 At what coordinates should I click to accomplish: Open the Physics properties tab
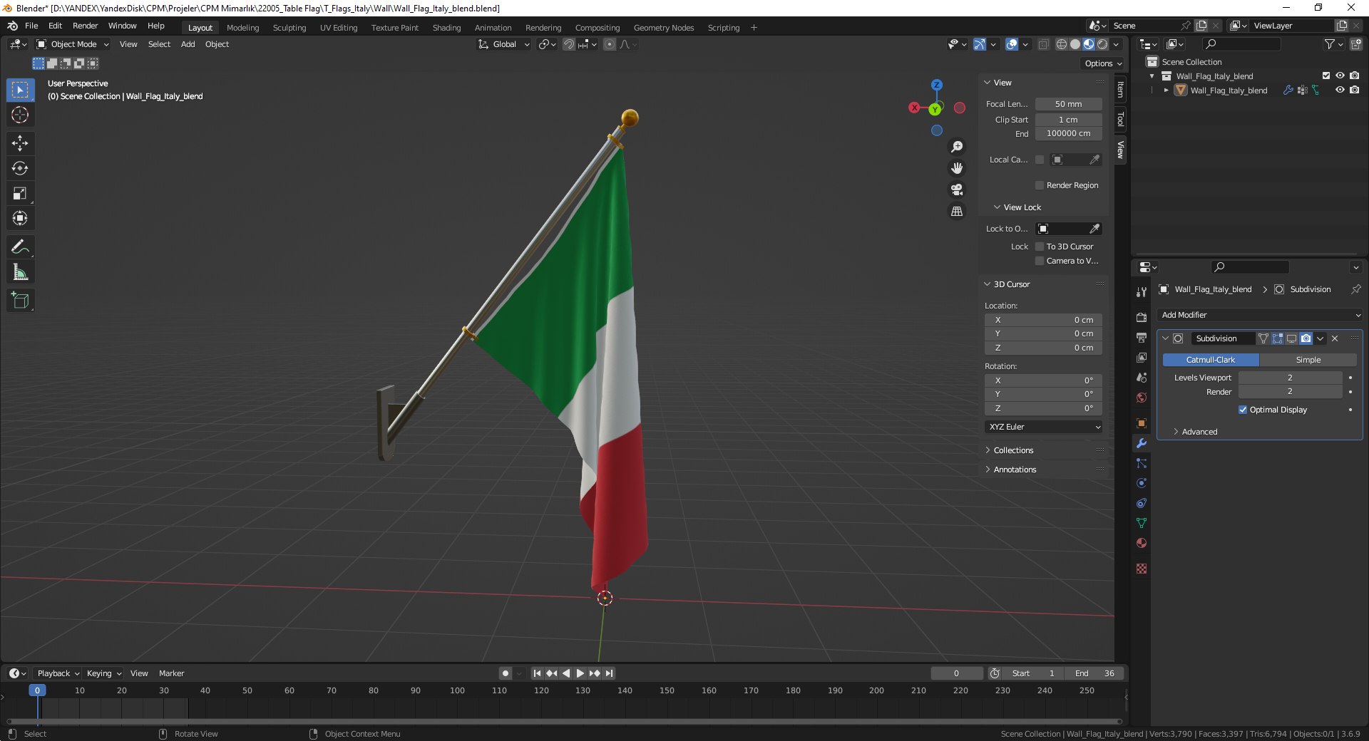[1142, 483]
